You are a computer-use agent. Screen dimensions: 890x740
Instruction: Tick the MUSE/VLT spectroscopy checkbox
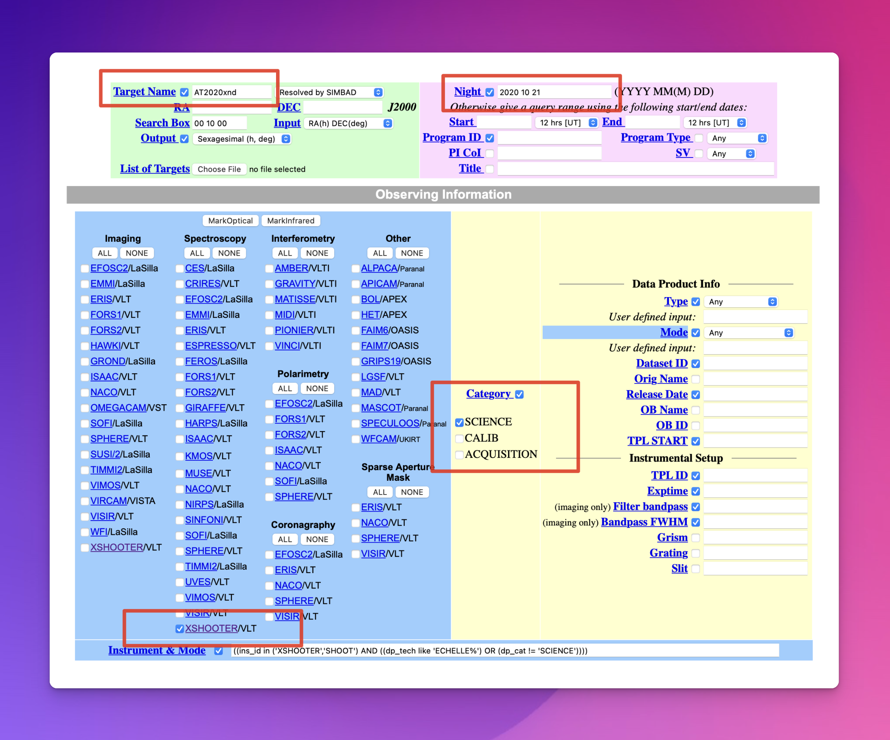click(180, 473)
